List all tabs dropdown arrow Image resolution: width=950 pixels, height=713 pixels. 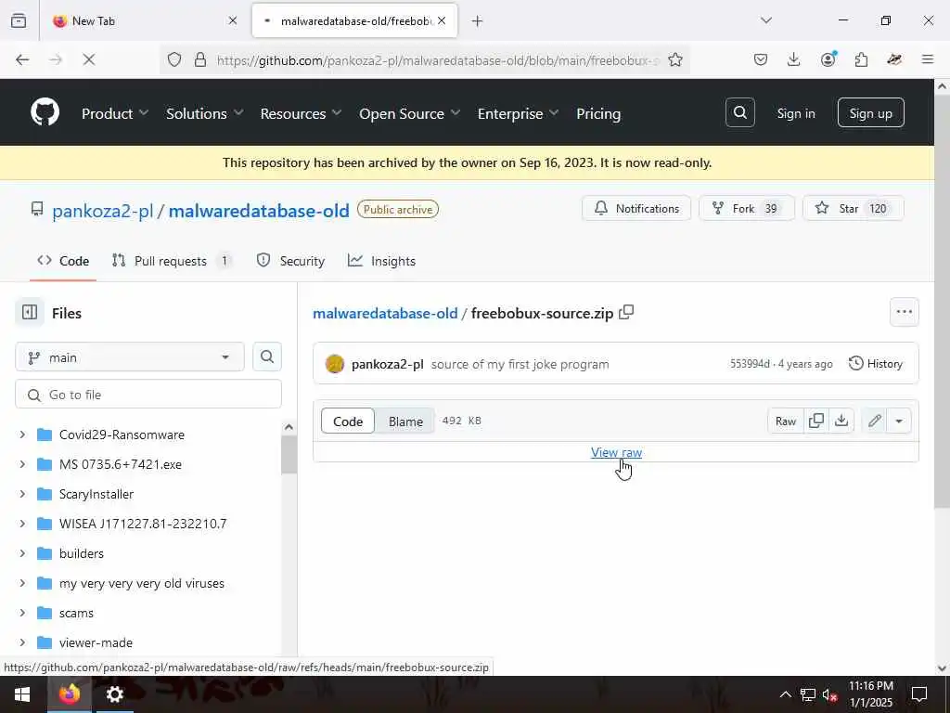(x=765, y=20)
